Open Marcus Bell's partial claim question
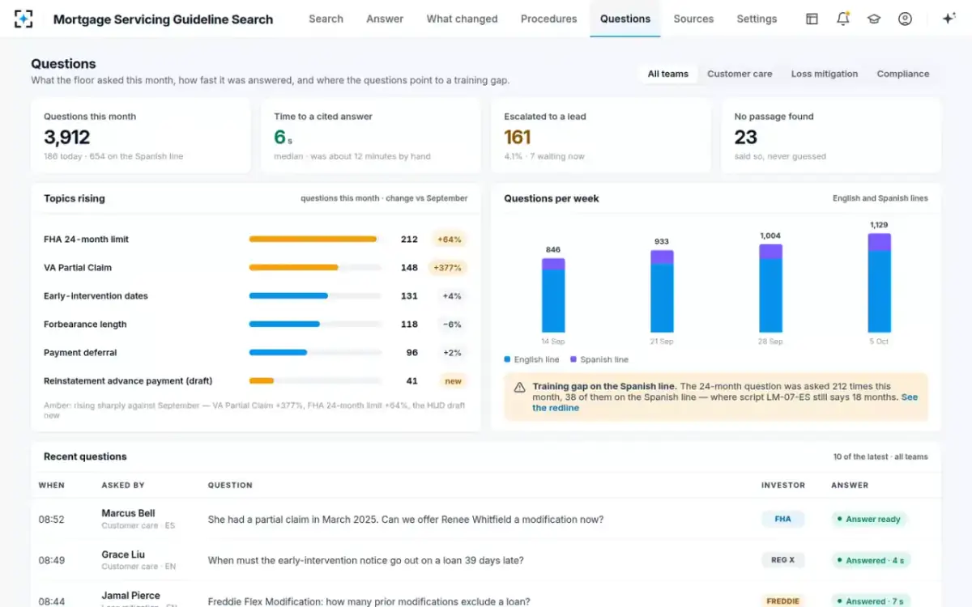 click(x=406, y=520)
